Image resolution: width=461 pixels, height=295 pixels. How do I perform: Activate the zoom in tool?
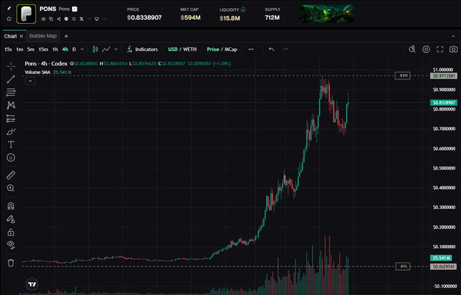(x=11, y=188)
